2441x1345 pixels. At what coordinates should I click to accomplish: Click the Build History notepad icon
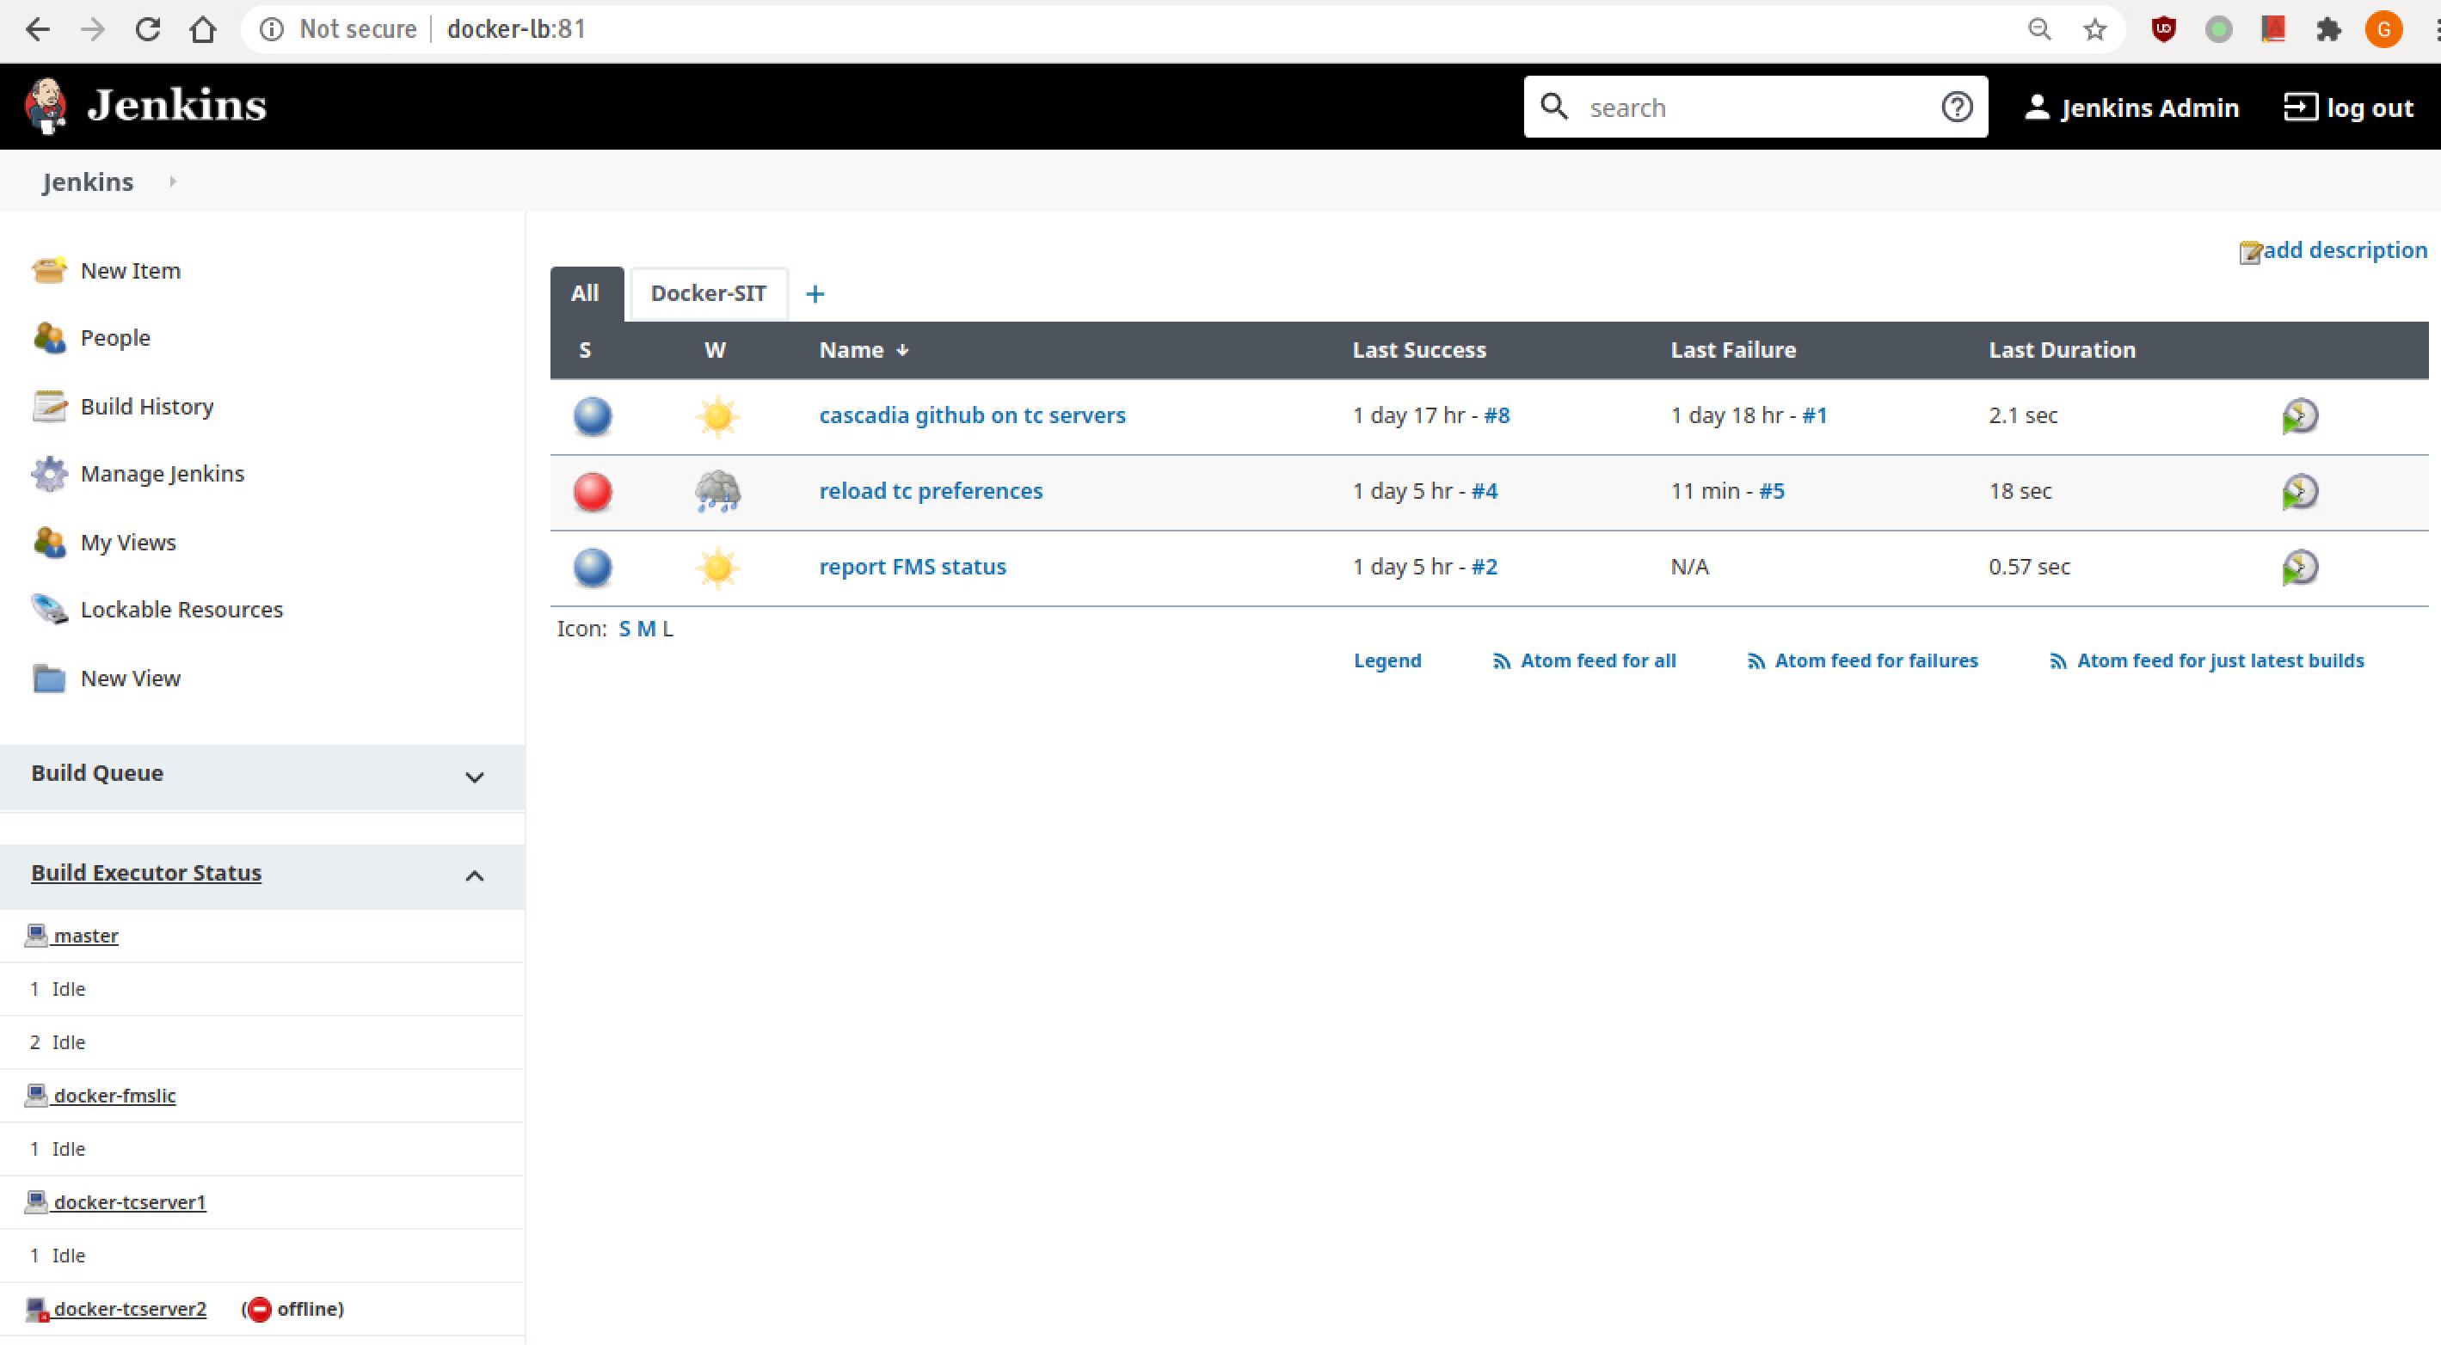[49, 407]
